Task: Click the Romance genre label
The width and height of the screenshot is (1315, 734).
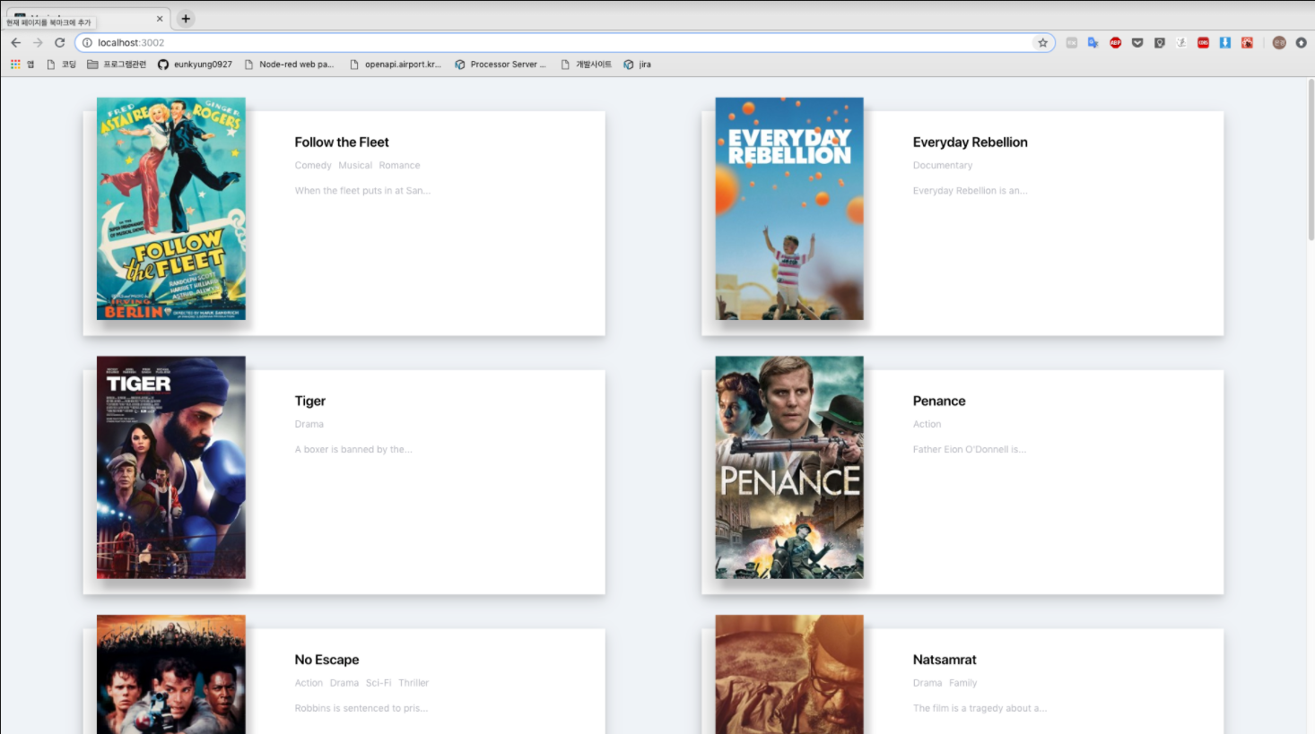Action: [399, 166]
